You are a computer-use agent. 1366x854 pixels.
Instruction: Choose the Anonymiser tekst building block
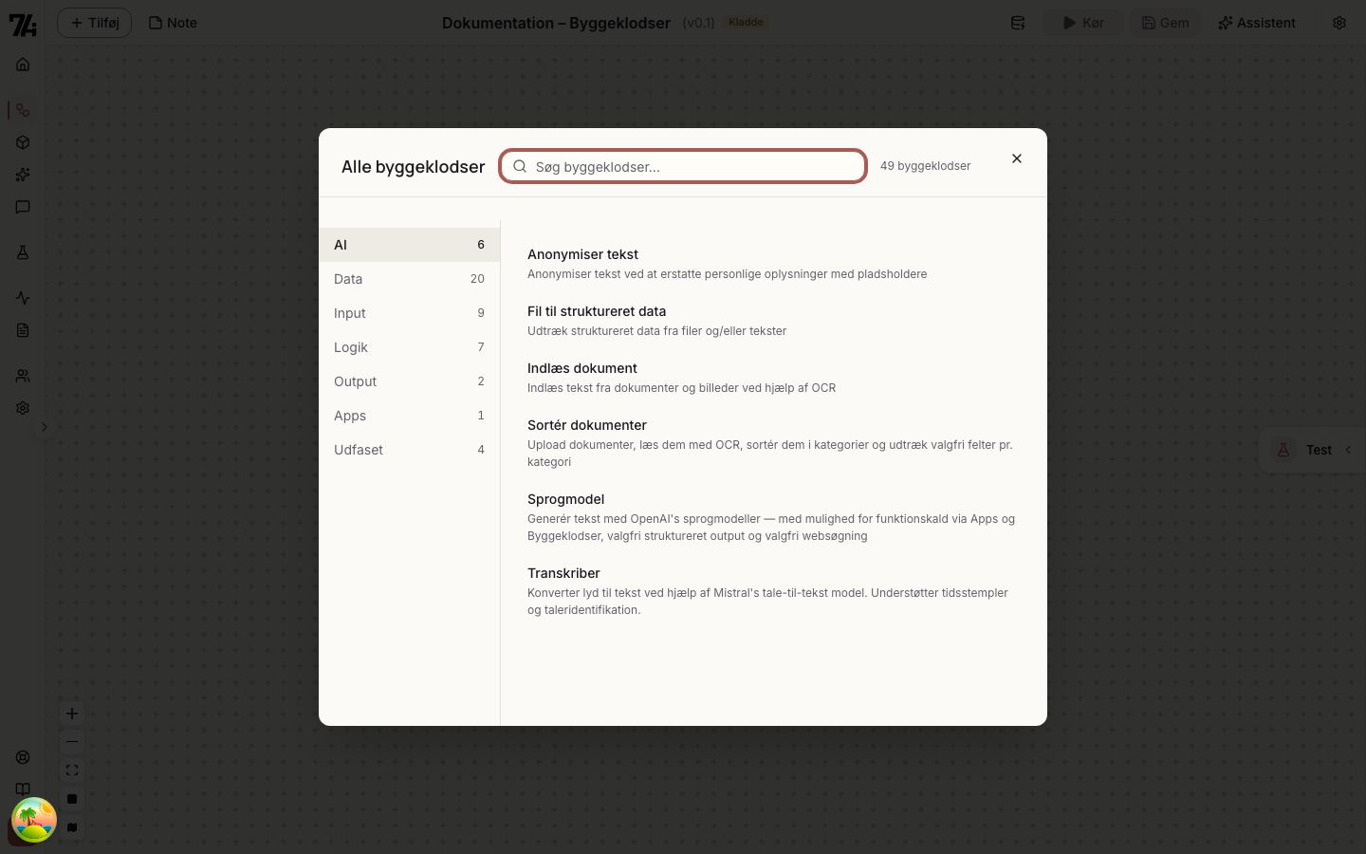click(772, 264)
